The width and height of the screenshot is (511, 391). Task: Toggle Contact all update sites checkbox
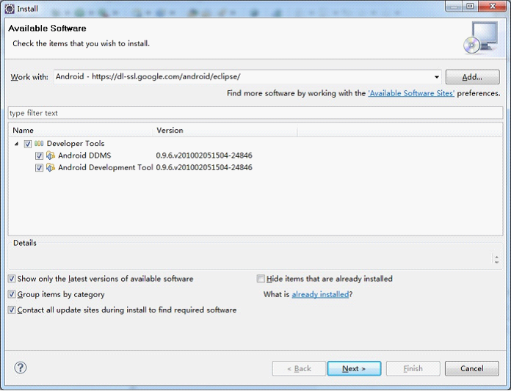(x=12, y=310)
